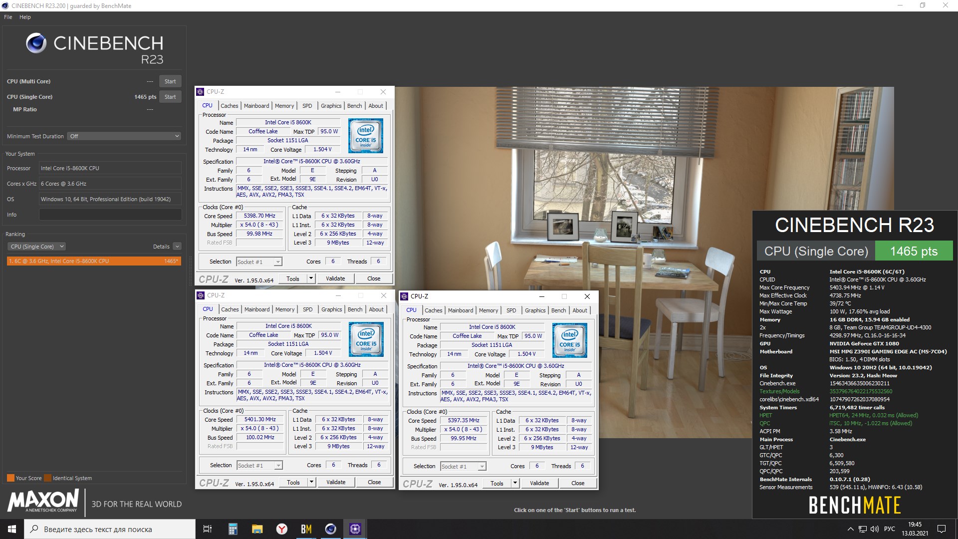Click Validate in bottom-right CPU-Z window
This screenshot has height=539, width=958.
point(539,483)
